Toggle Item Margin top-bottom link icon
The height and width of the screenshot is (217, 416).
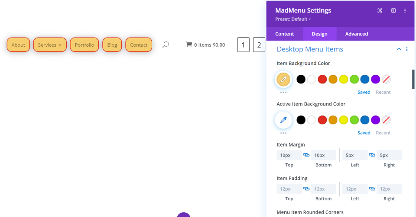click(306, 155)
